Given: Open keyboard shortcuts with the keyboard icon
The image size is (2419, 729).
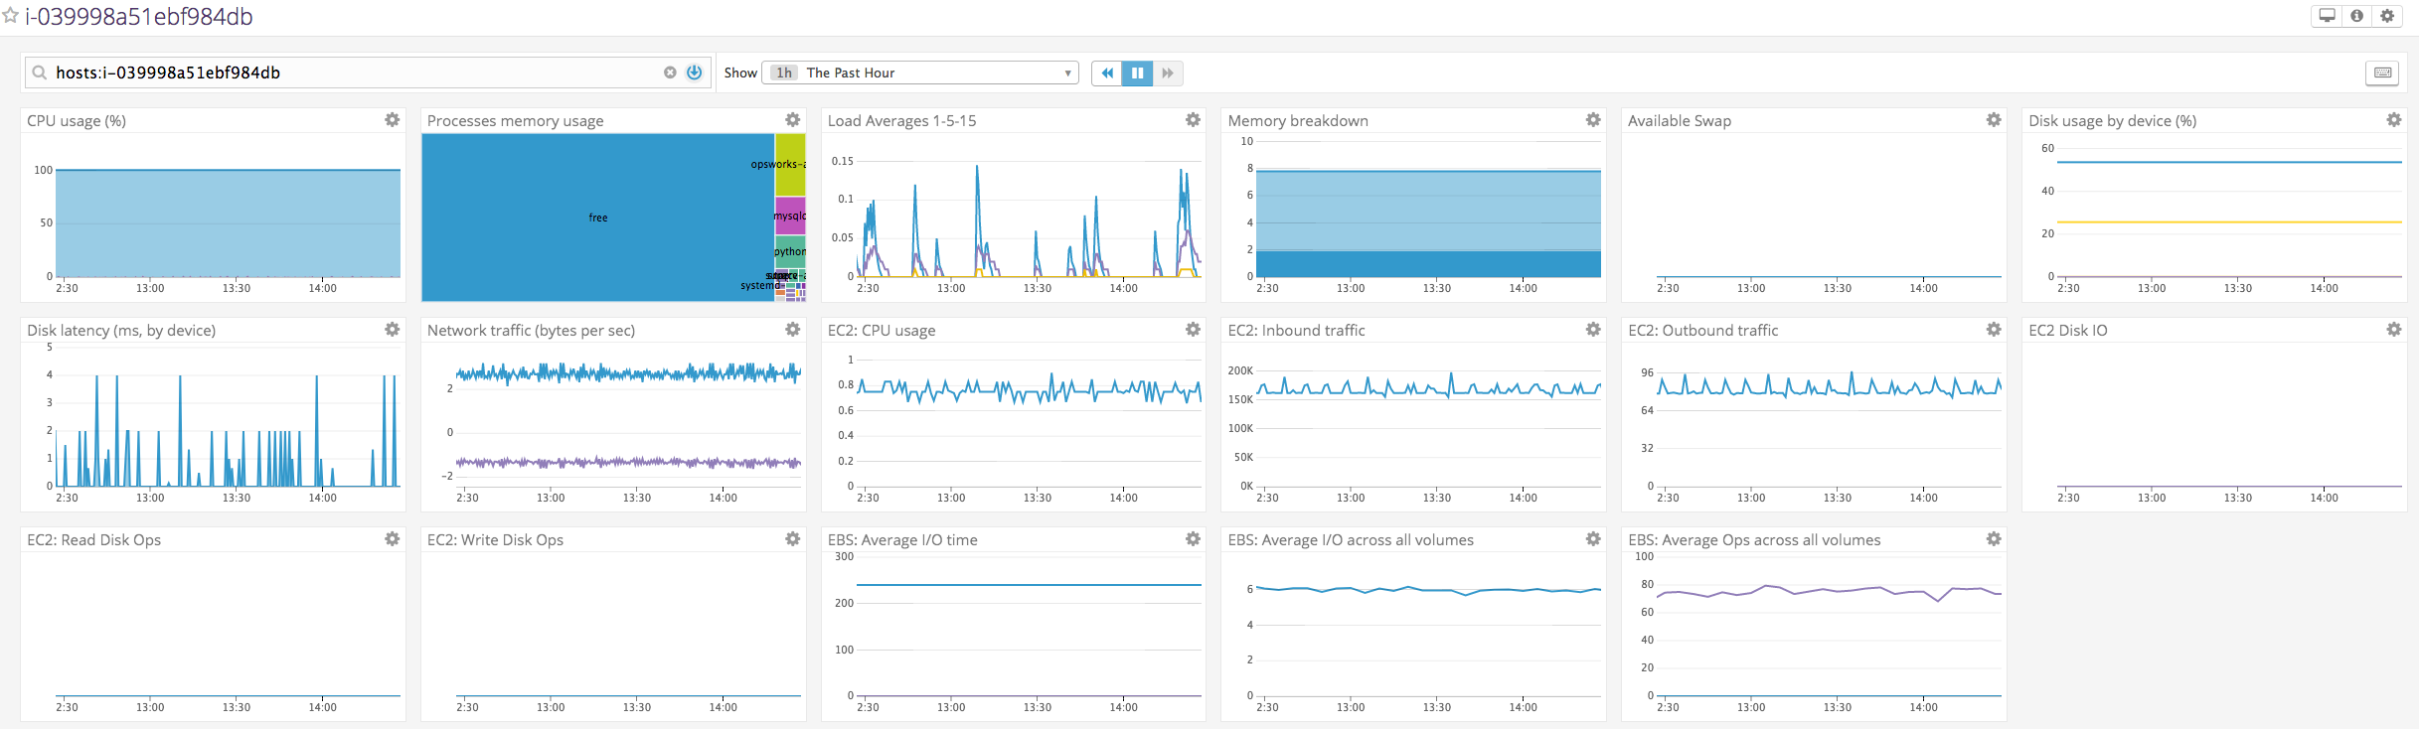Looking at the screenshot, I should coord(2382,73).
